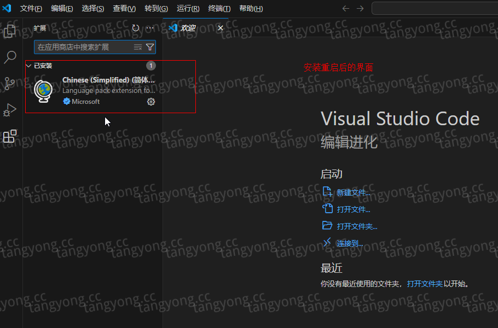Open the 选择(S) menu
The image size is (498, 328).
[x=92, y=9]
